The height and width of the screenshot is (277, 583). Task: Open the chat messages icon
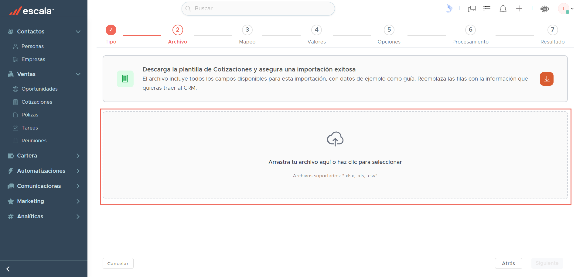472,9
